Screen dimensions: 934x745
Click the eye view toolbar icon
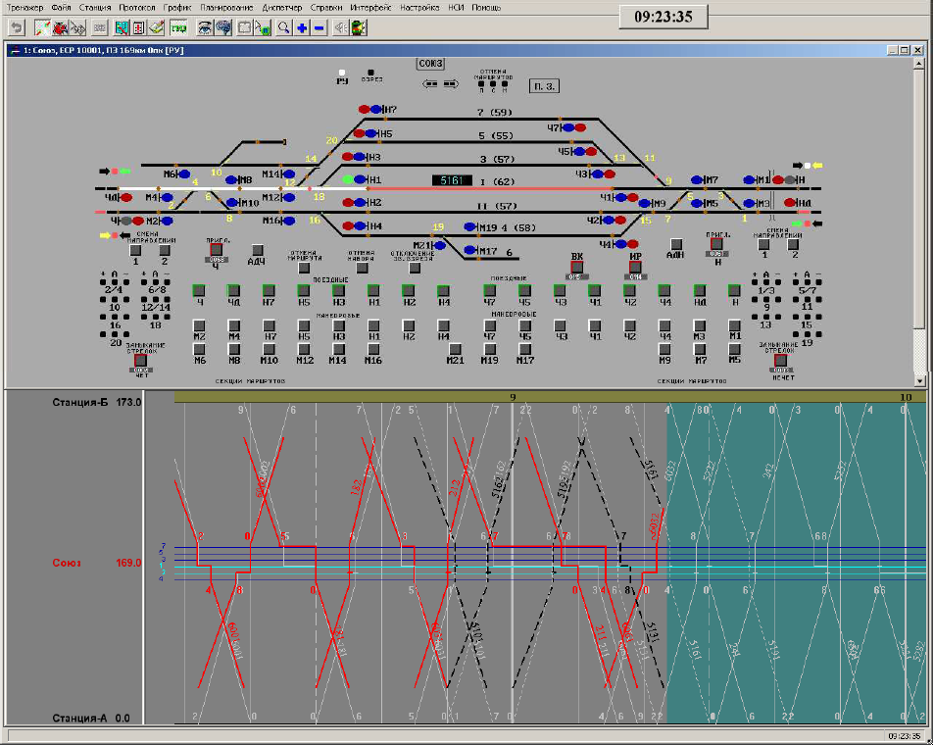point(204,27)
